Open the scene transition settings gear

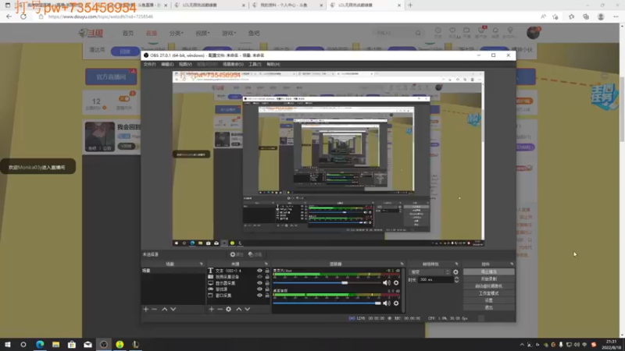[x=455, y=272]
